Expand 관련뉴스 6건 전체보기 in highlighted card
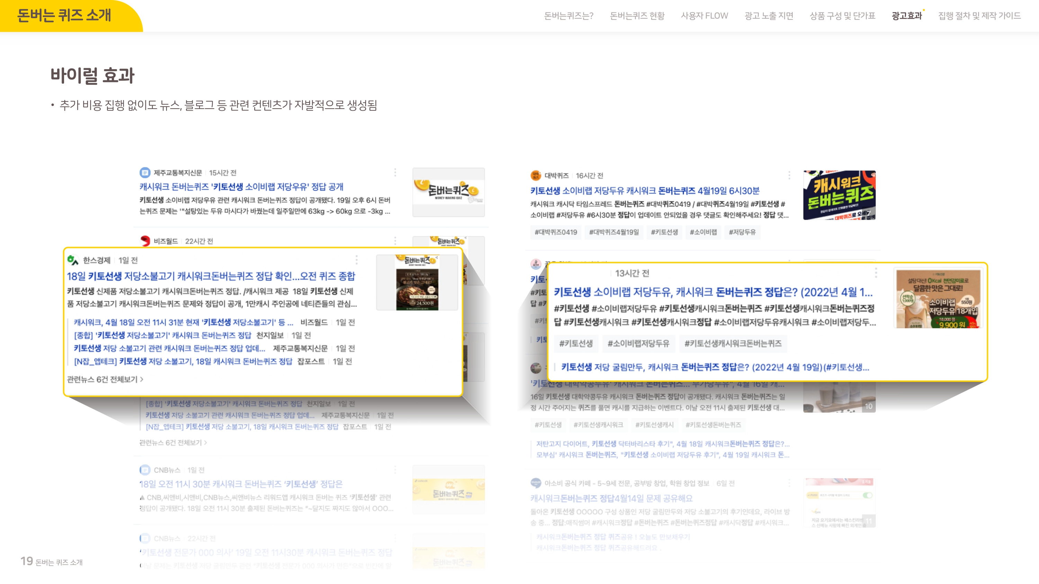Viewport: 1039px width, 584px height. pos(105,379)
